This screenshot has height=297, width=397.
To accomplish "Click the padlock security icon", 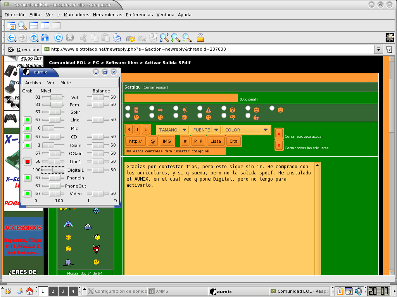I will pyautogui.click(x=200, y=38).
